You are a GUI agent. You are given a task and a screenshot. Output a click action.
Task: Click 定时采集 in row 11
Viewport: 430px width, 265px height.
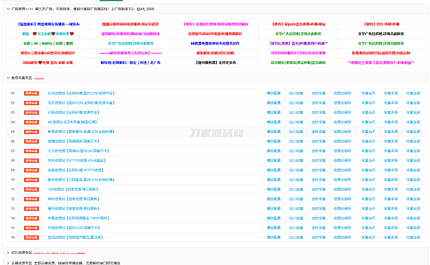319,189
